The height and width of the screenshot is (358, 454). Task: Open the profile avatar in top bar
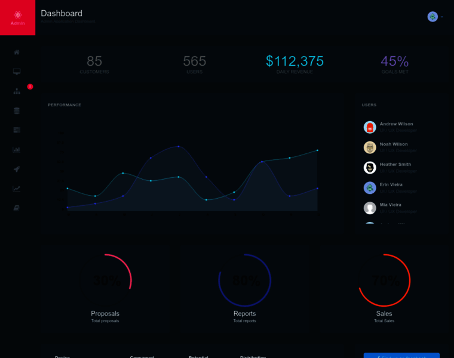coord(432,17)
